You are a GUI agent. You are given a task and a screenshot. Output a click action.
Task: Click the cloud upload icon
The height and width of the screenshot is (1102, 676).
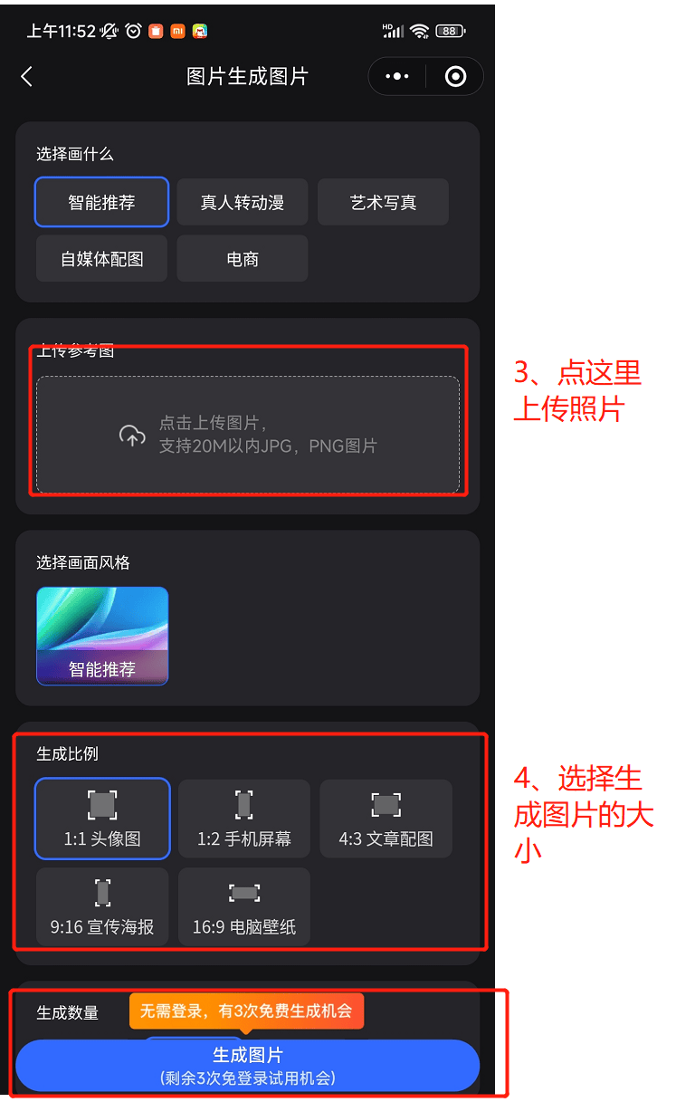[132, 436]
